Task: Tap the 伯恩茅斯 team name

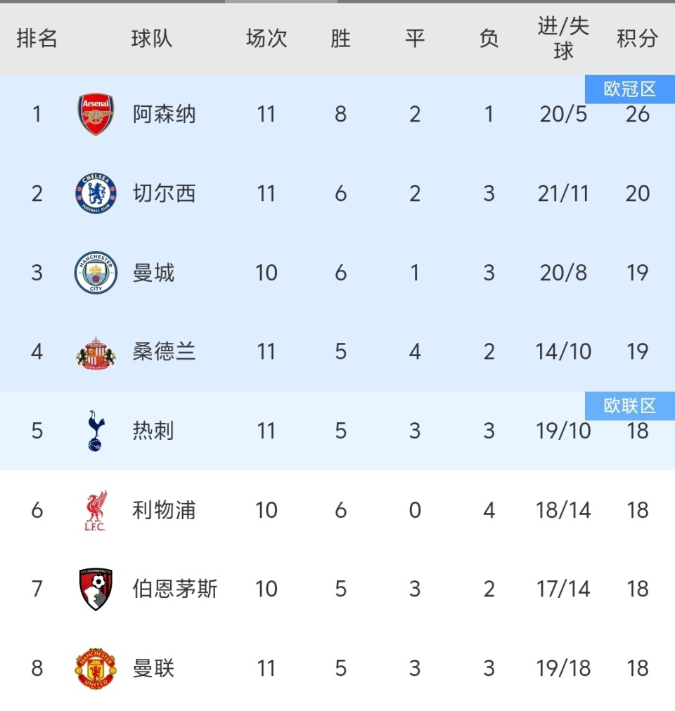Action: pyautogui.click(x=175, y=589)
